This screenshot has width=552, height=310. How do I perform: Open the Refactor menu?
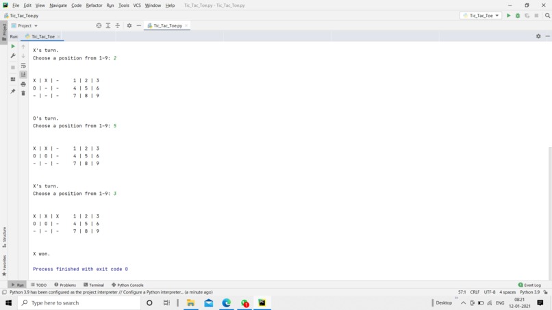click(x=94, y=5)
